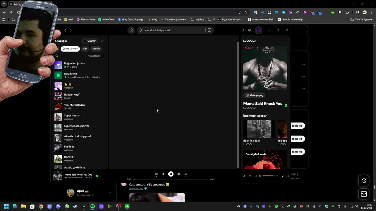Open Chrome media control icon

[357, 12]
